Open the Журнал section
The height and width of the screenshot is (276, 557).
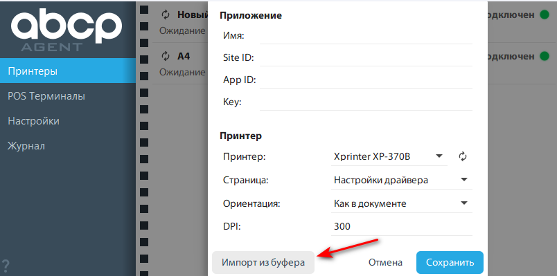coord(68,146)
